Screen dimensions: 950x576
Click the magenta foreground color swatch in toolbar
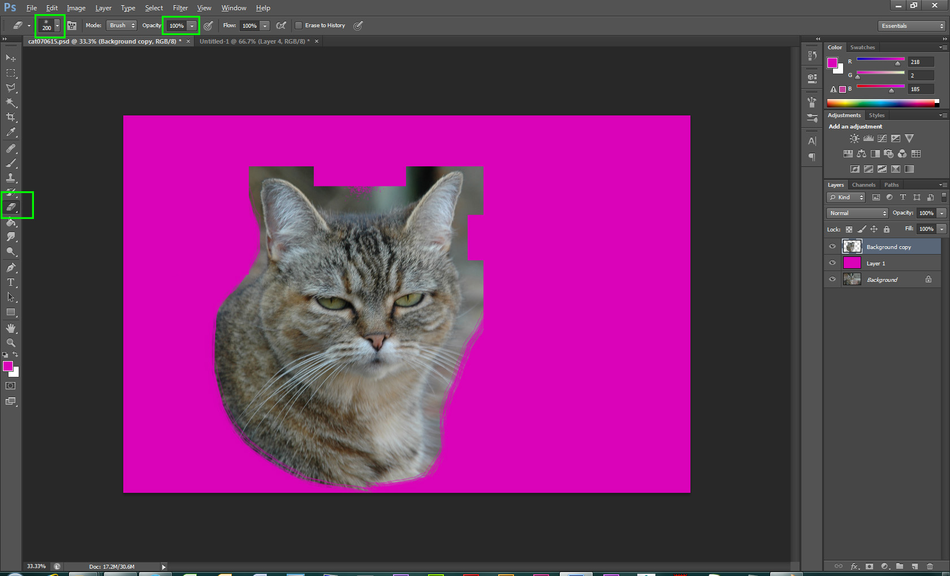pos(8,366)
